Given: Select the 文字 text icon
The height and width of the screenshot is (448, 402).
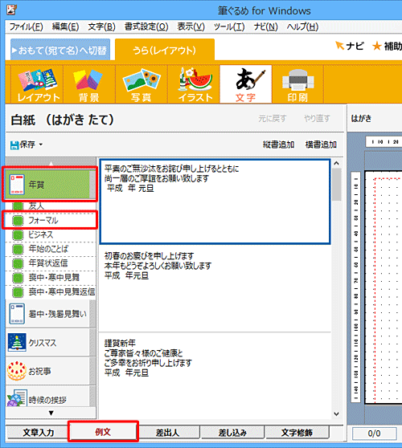Looking at the screenshot, I should pos(246,84).
